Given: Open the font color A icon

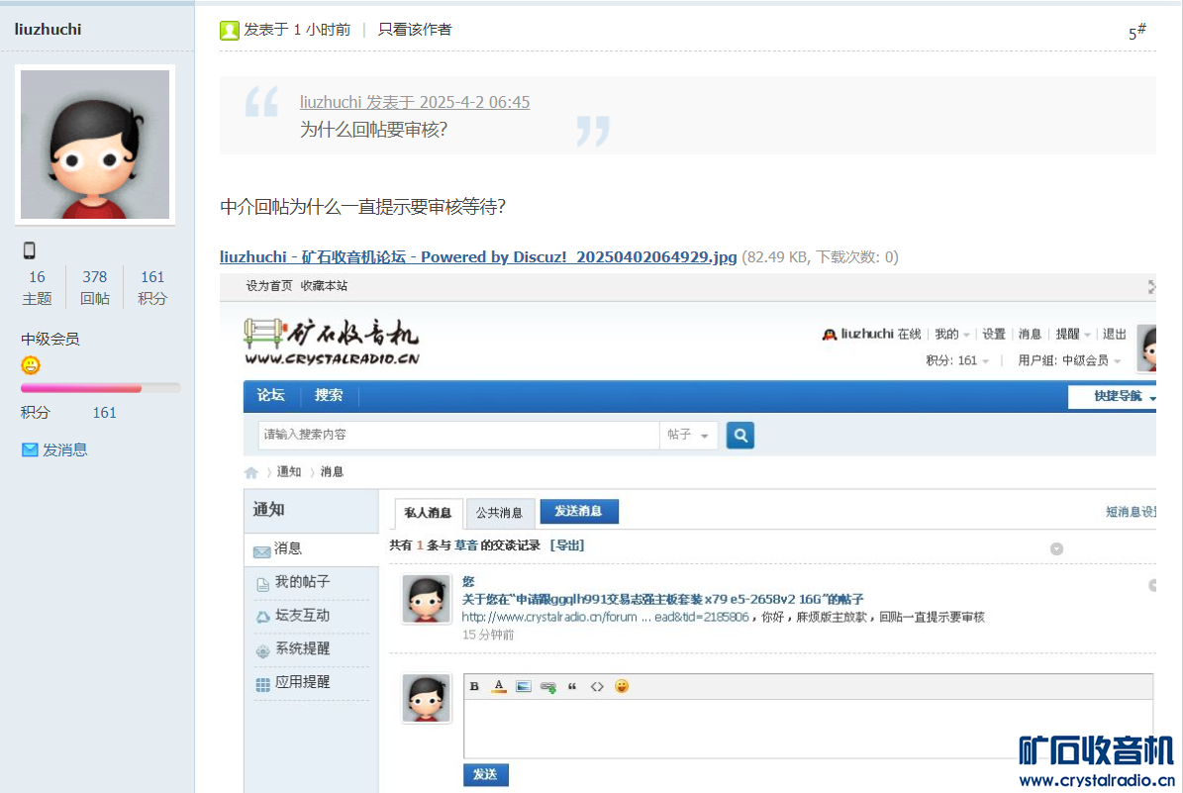Looking at the screenshot, I should [x=499, y=687].
